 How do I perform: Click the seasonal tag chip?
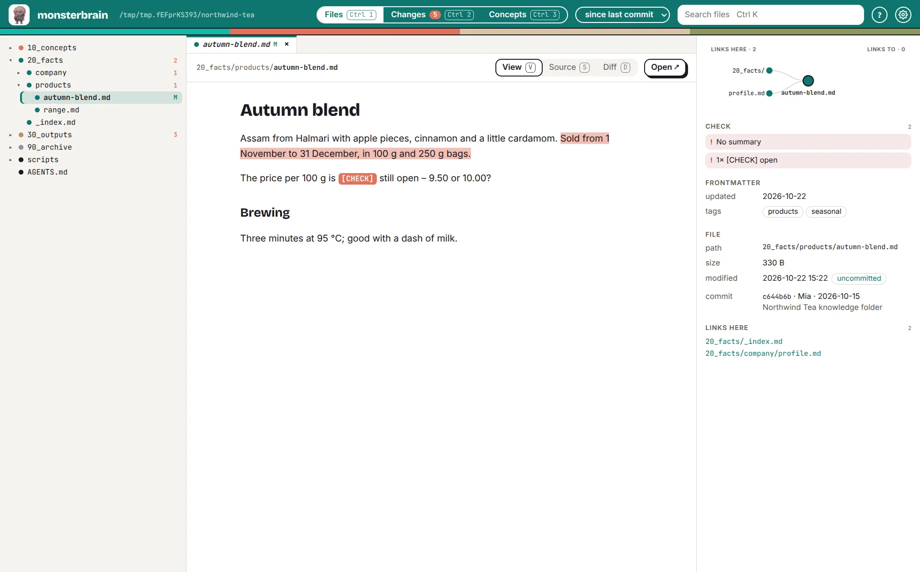(x=826, y=211)
